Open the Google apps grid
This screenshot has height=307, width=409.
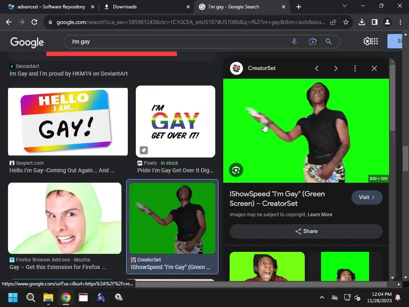click(x=375, y=41)
